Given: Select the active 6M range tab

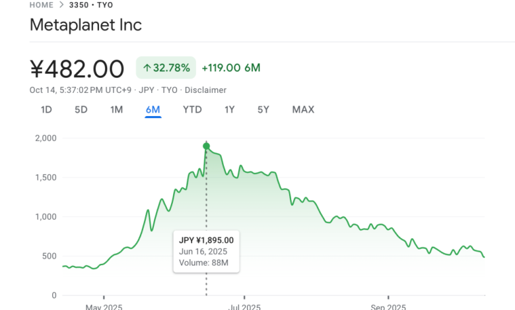Looking at the screenshot, I should [x=153, y=109].
